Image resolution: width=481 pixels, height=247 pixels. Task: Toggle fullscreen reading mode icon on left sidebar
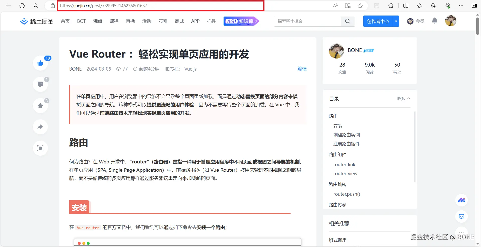(x=40, y=148)
